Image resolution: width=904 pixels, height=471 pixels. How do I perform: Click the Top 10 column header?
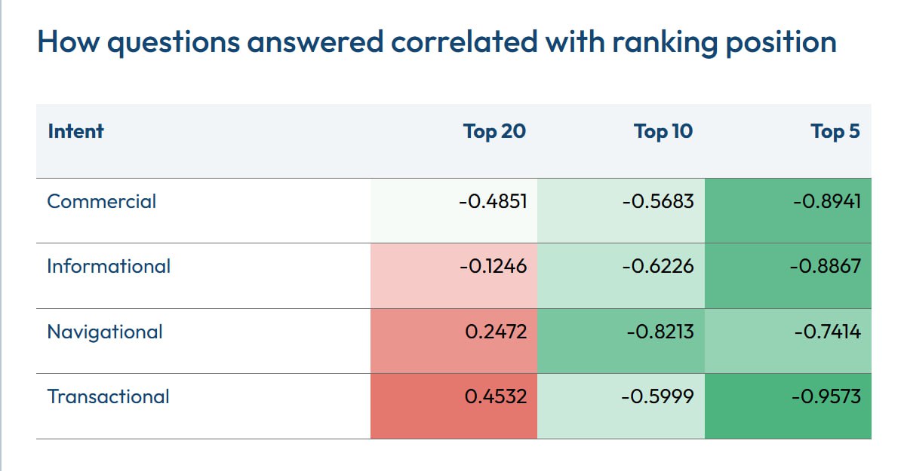point(663,131)
